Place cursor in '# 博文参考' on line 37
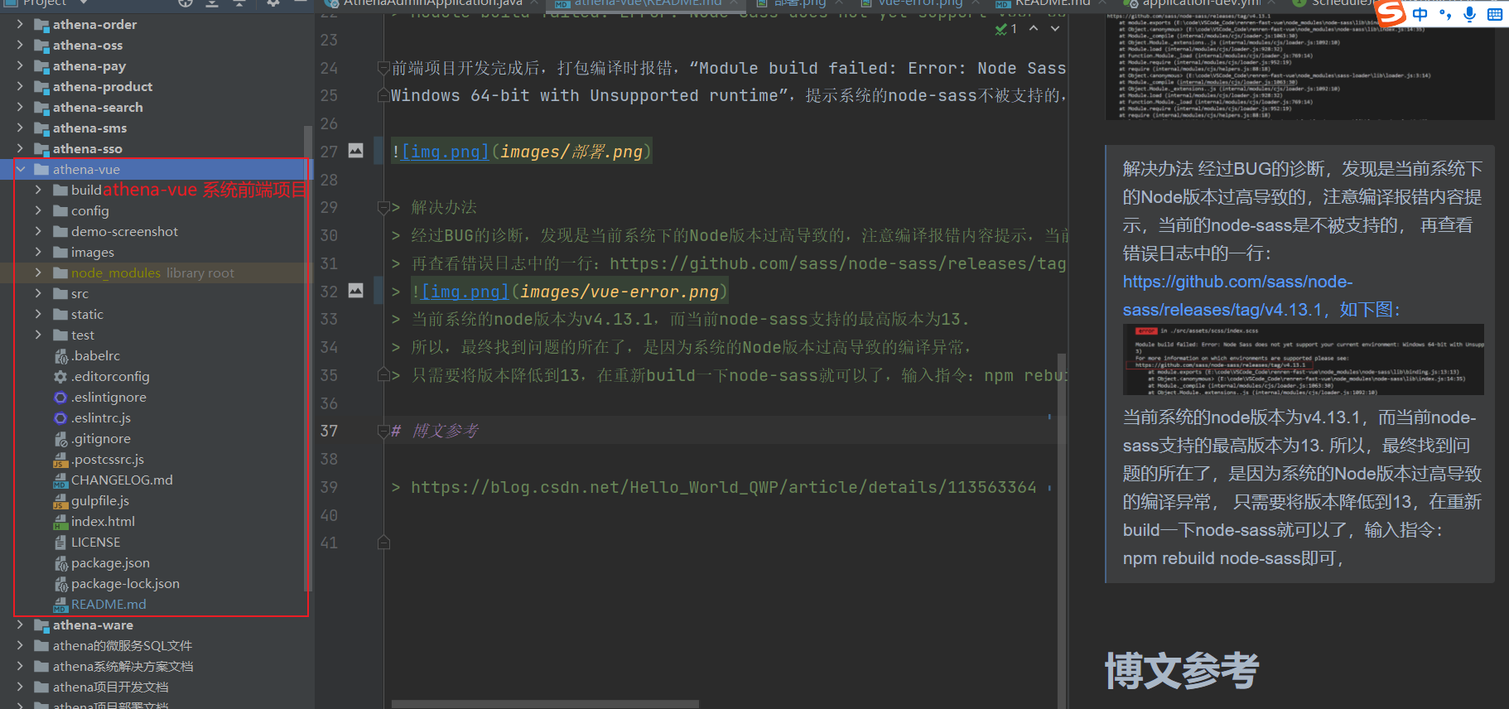This screenshot has width=1509, height=709. tap(435, 431)
